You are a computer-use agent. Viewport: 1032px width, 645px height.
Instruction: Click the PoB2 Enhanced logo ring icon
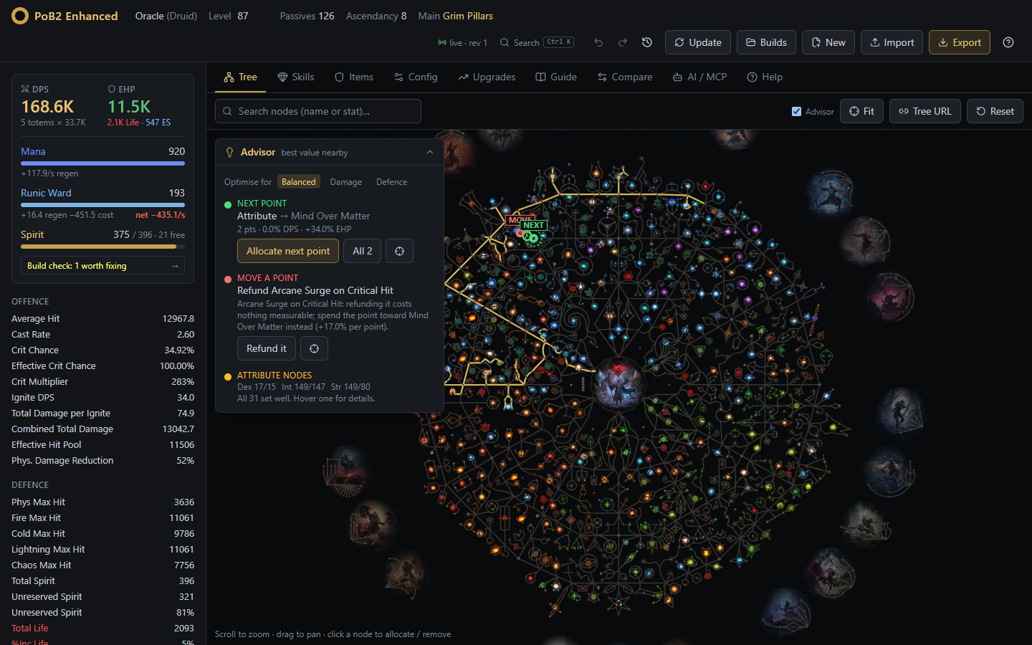point(20,16)
